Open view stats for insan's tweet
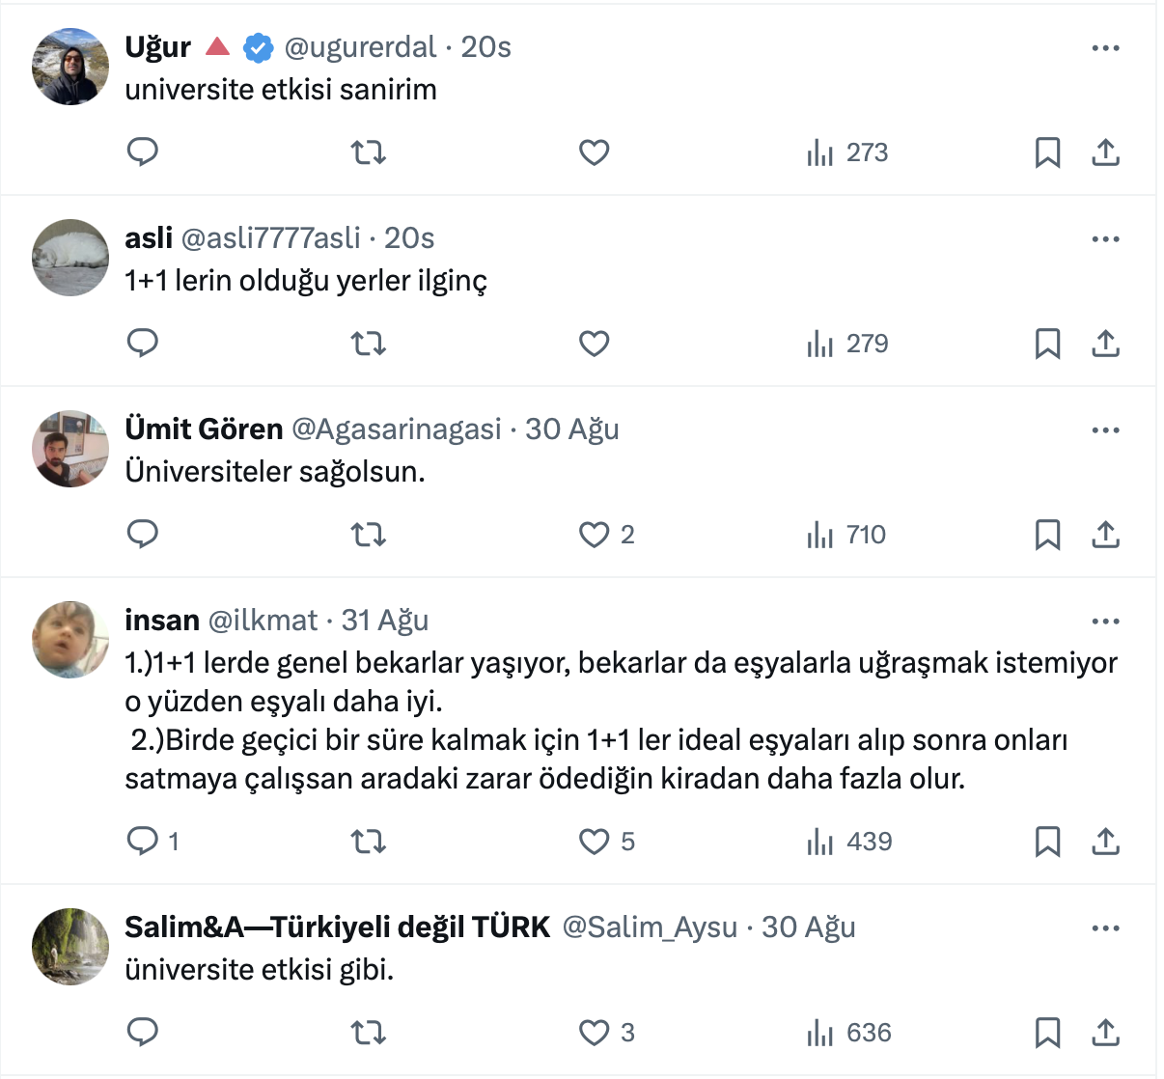Image resolution: width=1164 pixels, height=1079 pixels. click(849, 842)
